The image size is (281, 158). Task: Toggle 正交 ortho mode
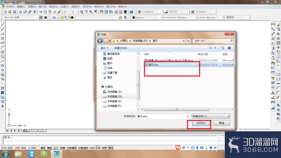coord(56,148)
